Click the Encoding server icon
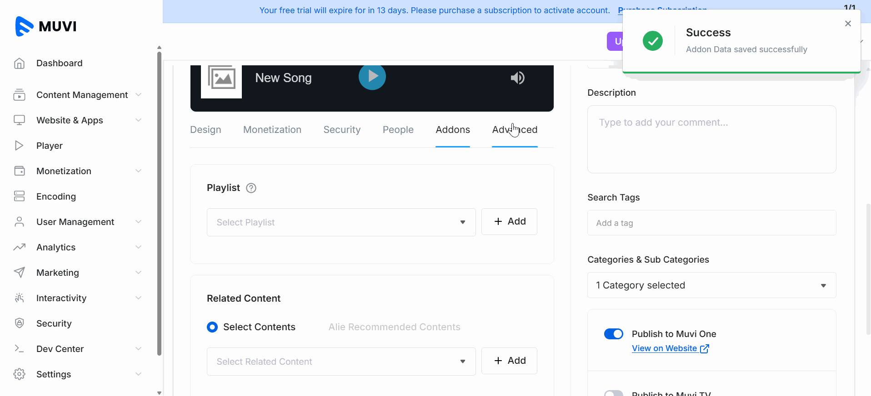 pos(19,196)
